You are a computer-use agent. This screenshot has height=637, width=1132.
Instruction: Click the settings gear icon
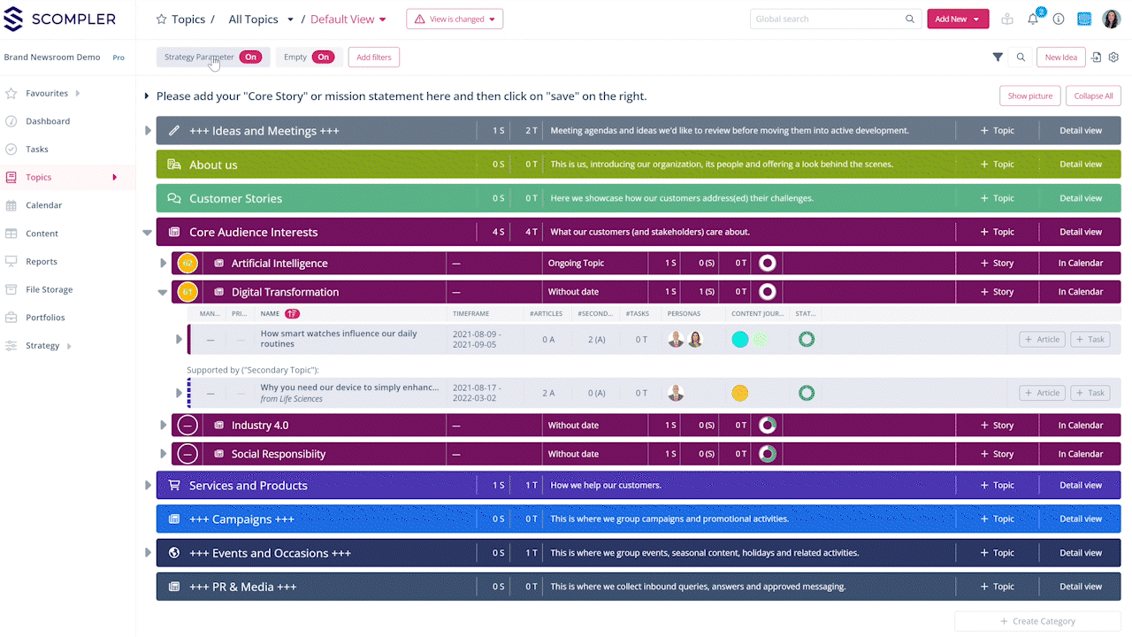(x=1113, y=58)
